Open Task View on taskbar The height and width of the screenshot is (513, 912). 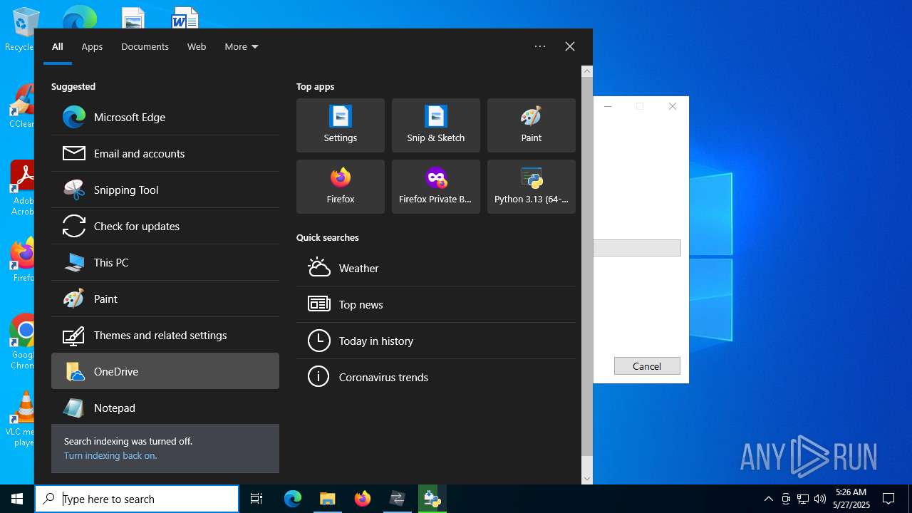256,499
